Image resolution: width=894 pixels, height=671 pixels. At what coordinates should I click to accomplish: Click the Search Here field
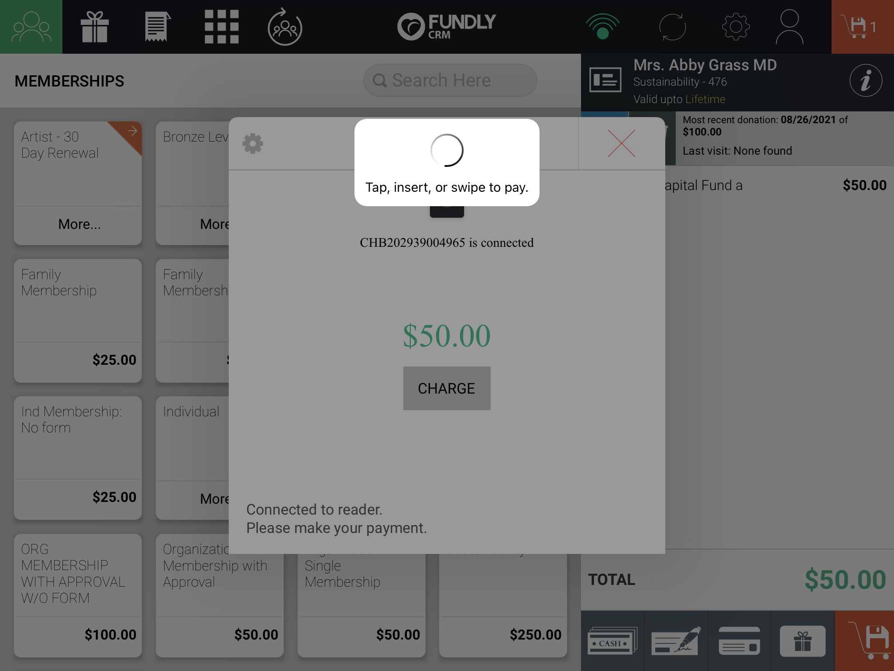pos(450,80)
